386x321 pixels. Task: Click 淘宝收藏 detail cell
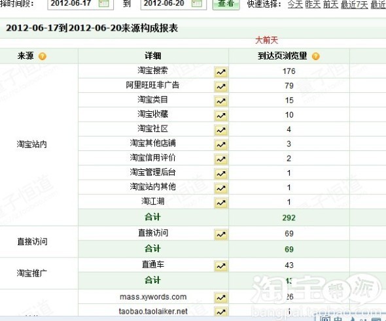tap(152, 114)
